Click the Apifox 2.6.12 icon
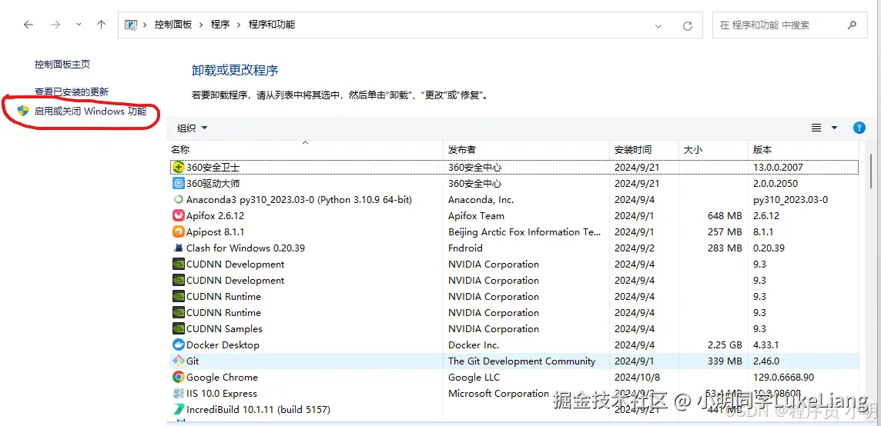 pos(179,215)
